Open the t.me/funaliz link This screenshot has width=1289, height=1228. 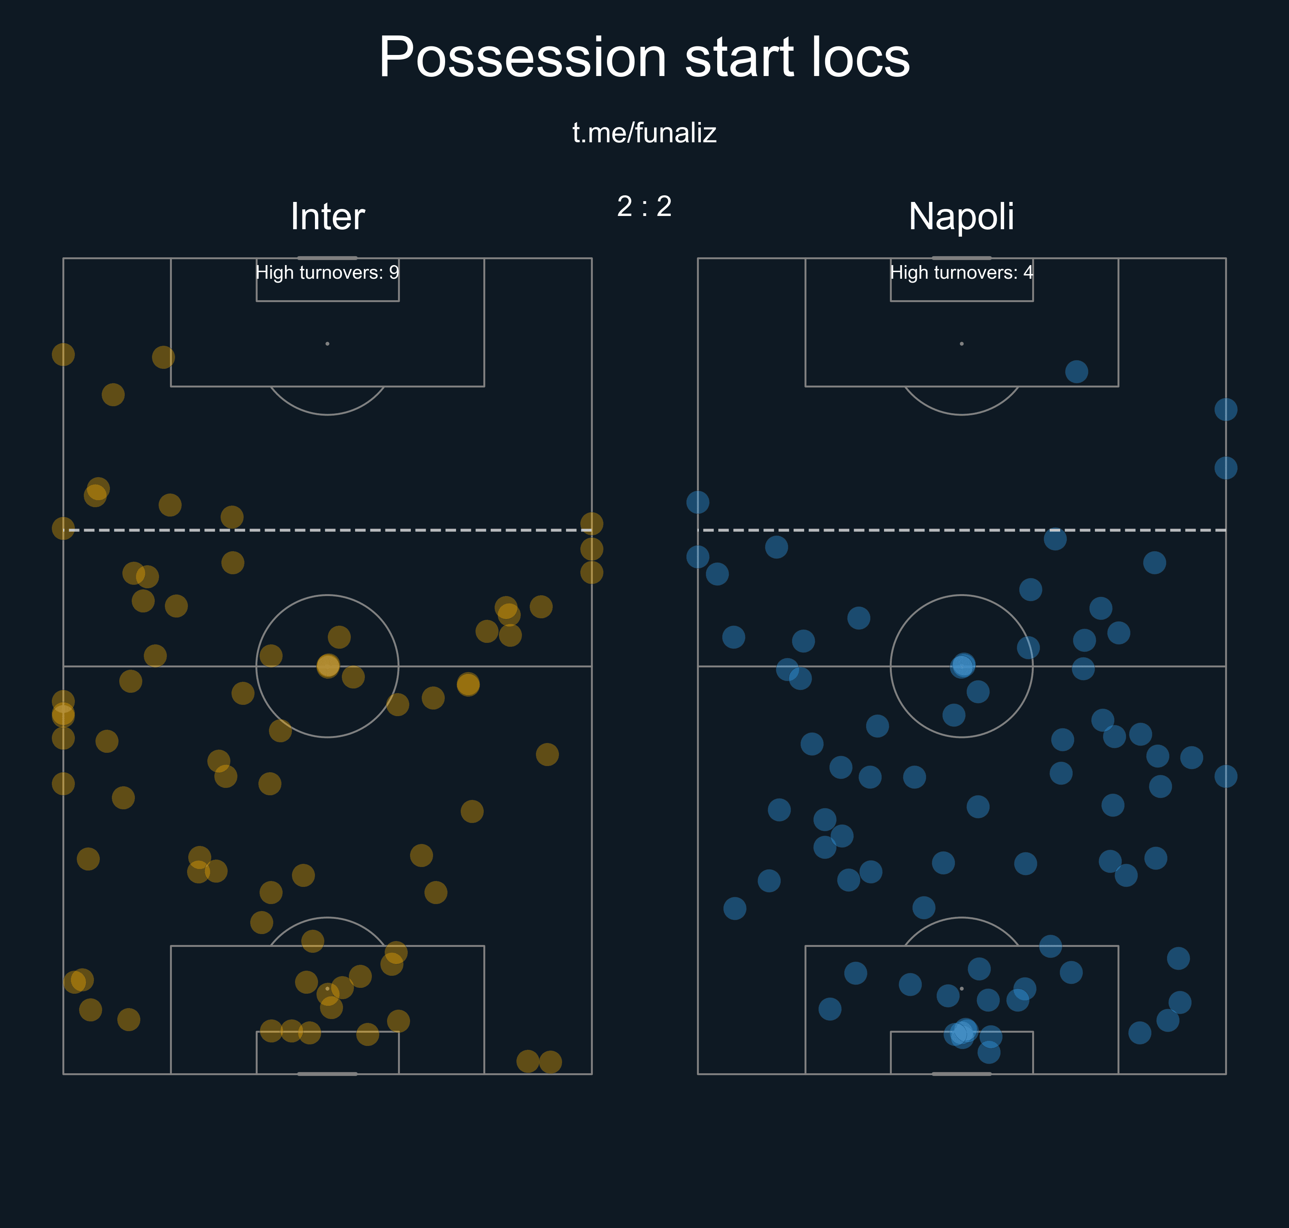[x=645, y=133]
